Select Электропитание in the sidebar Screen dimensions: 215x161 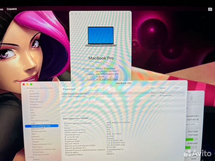tap(41, 154)
